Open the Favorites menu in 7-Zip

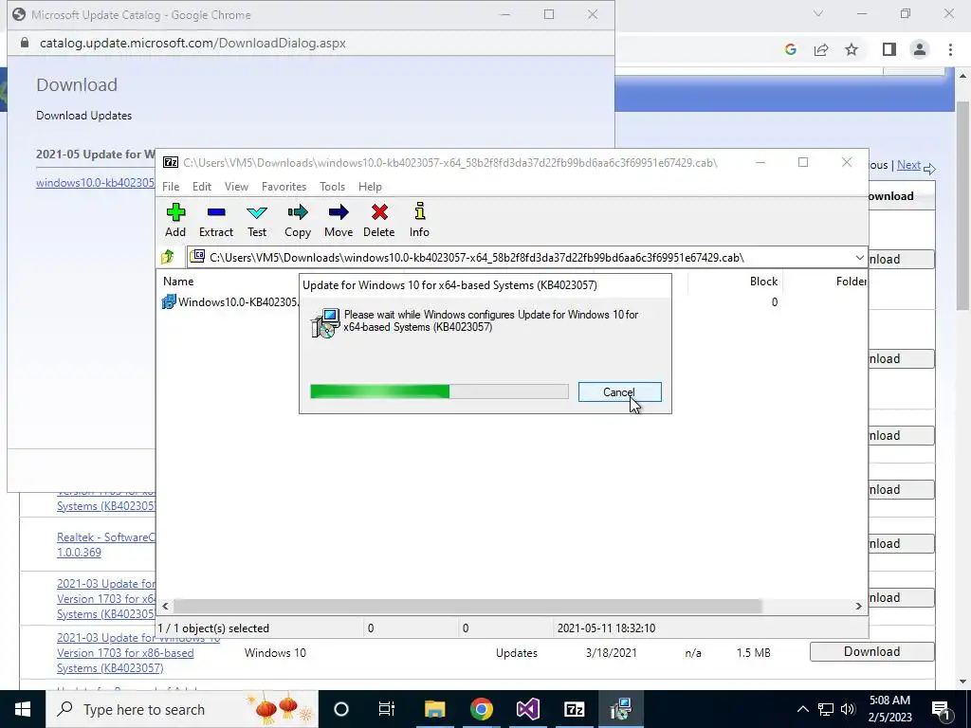[x=284, y=187]
